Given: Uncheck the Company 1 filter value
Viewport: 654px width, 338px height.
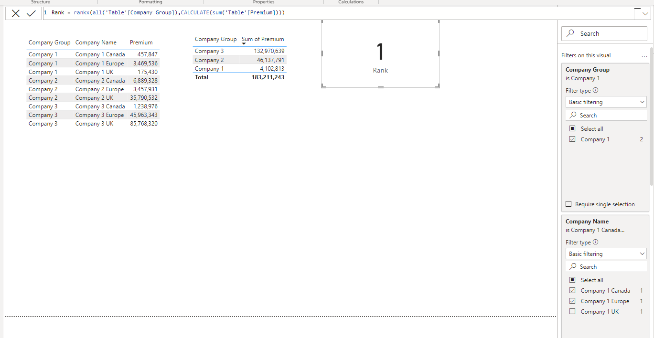Looking at the screenshot, I should point(572,139).
